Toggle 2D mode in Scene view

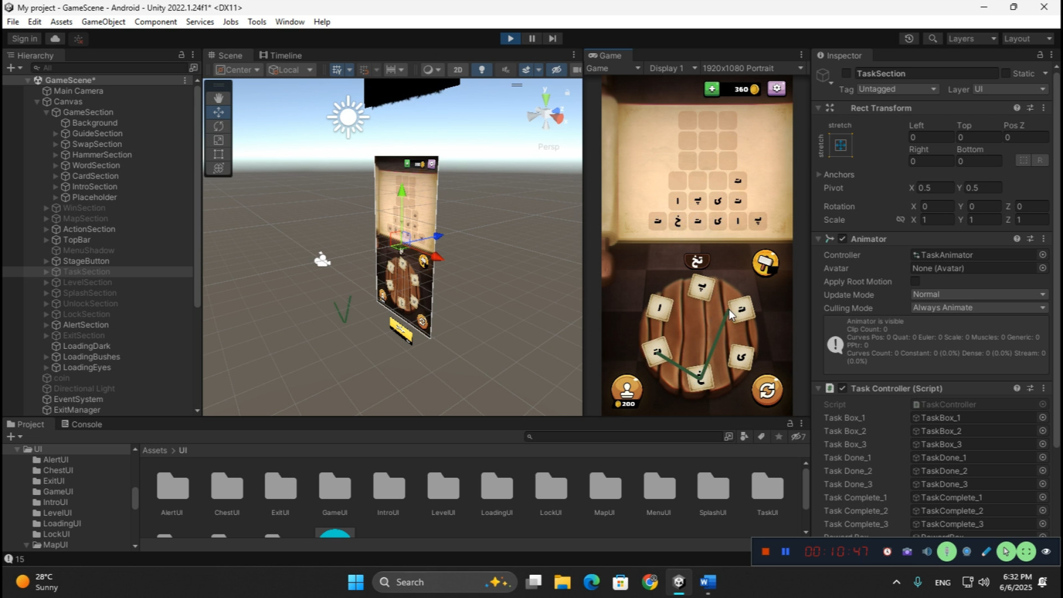[x=457, y=70]
